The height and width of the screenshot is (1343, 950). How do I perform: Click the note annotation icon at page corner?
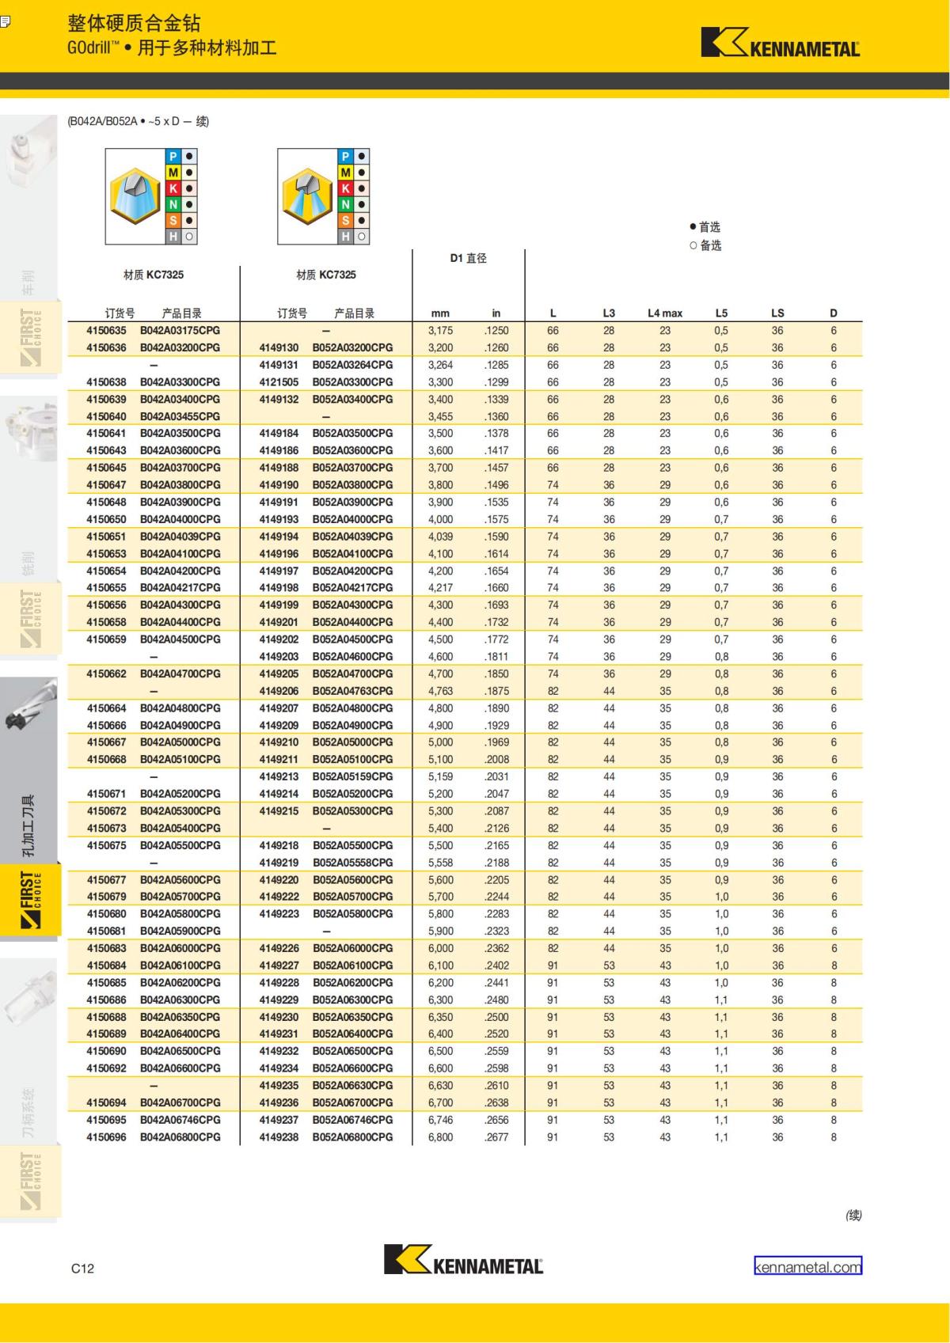[x=4, y=22]
